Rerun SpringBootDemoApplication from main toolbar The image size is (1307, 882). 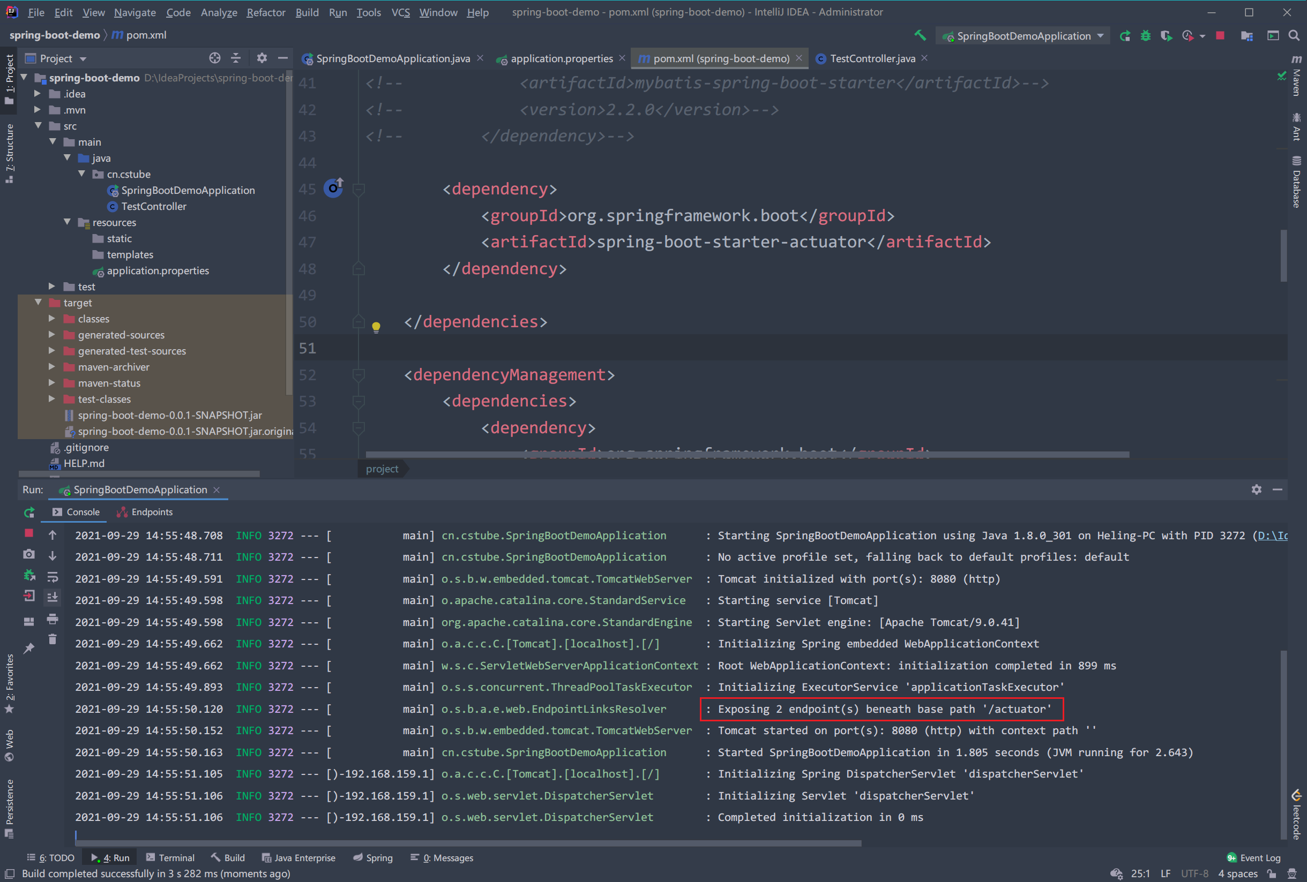(1125, 36)
